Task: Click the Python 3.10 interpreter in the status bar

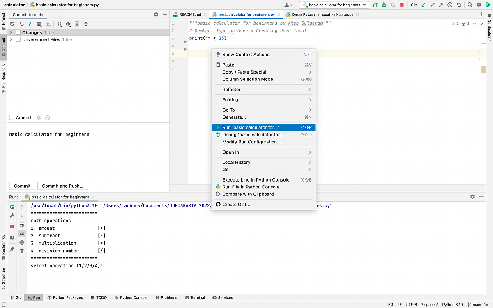Action: pos(452,304)
